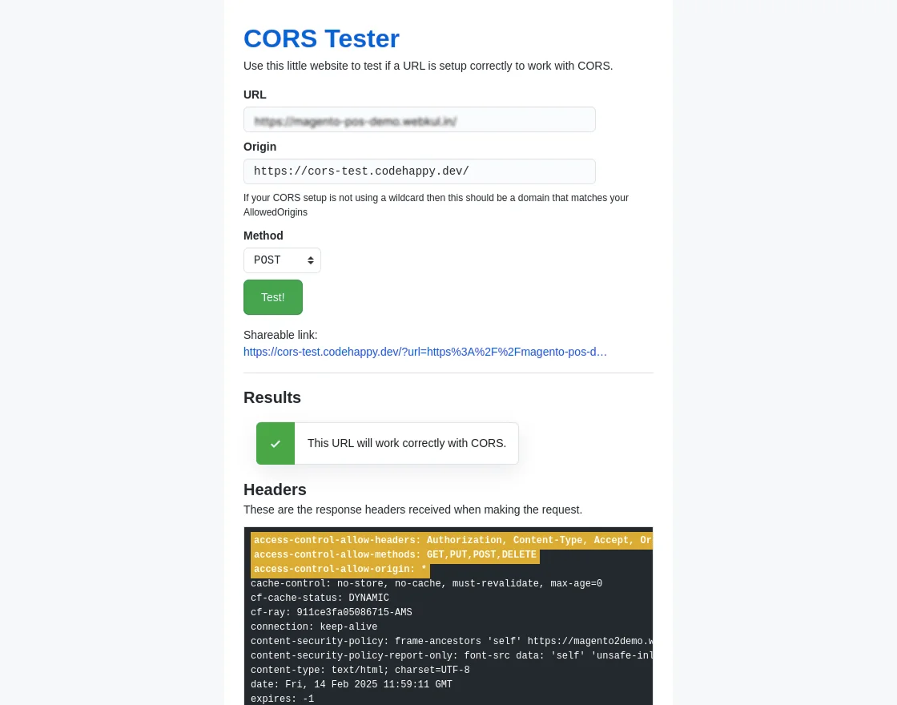Click the access-control-allow-methods header line
This screenshot has width=897, height=705.
395,555
